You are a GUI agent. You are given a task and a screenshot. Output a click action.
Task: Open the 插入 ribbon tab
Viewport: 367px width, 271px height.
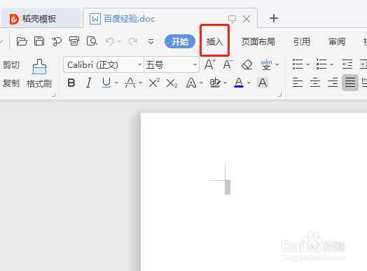pyautogui.click(x=214, y=41)
